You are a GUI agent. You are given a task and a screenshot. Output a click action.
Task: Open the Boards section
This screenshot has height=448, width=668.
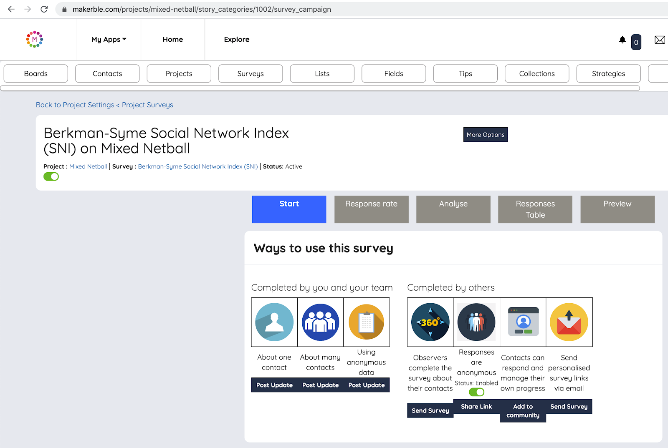click(36, 73)
